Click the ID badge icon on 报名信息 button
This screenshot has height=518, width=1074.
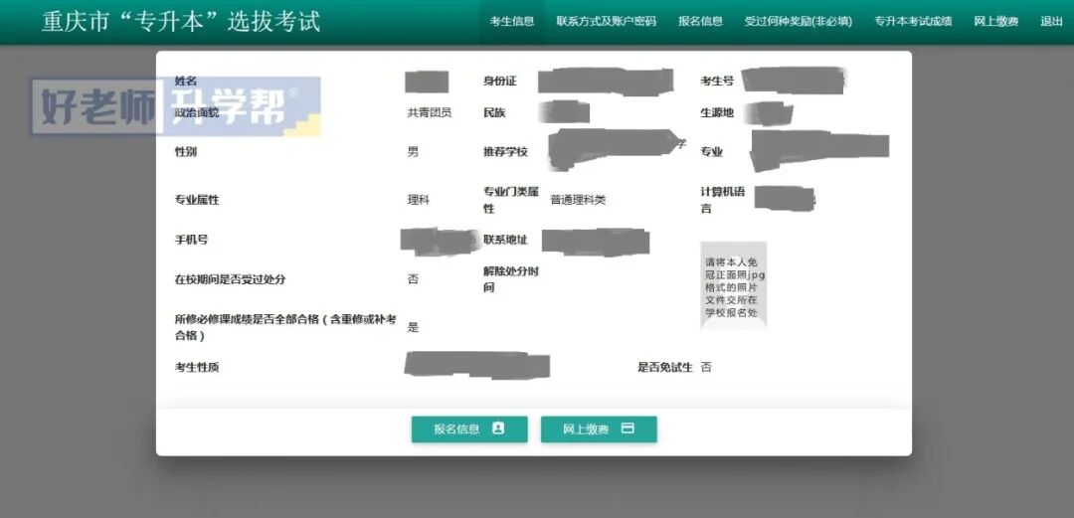click(498, 429)
